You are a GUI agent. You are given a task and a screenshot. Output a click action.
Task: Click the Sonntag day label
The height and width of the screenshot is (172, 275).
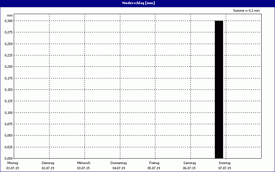click(x=224, y=163)
